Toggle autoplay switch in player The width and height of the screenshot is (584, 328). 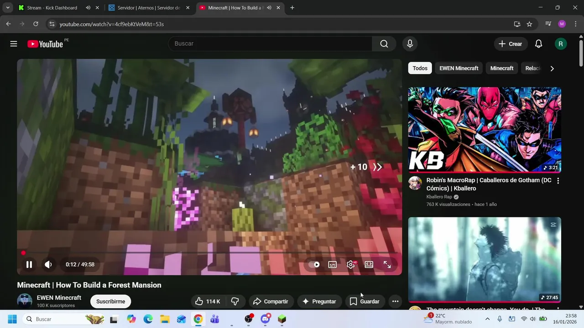tap(314, 264)
